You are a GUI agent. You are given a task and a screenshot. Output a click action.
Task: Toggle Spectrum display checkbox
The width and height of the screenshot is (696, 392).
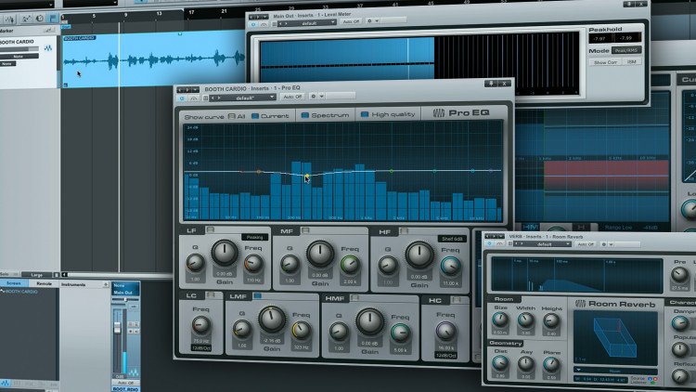pyautogui.click(x=305, y=114)
